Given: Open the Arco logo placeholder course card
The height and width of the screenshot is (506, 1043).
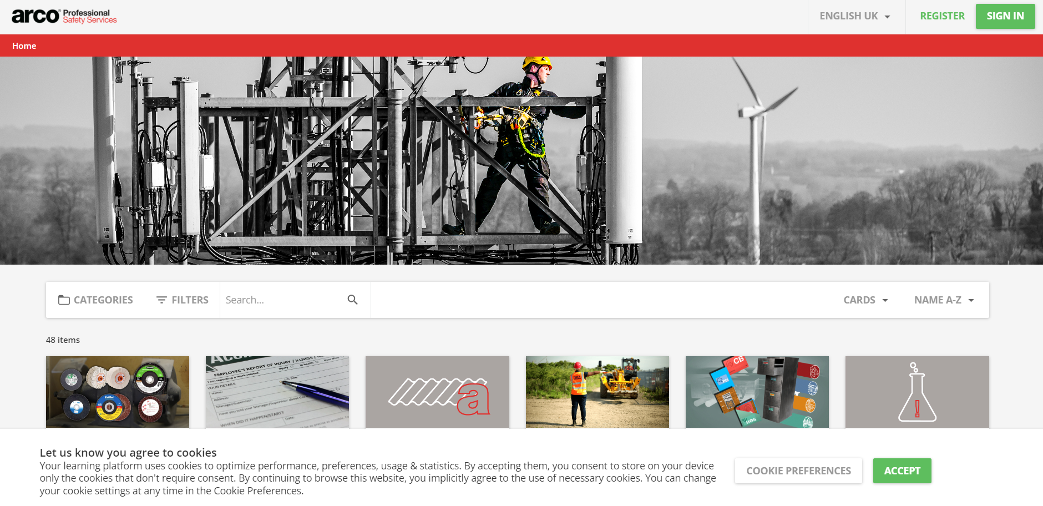Looking at the screenshot, I should coord(437,392).
